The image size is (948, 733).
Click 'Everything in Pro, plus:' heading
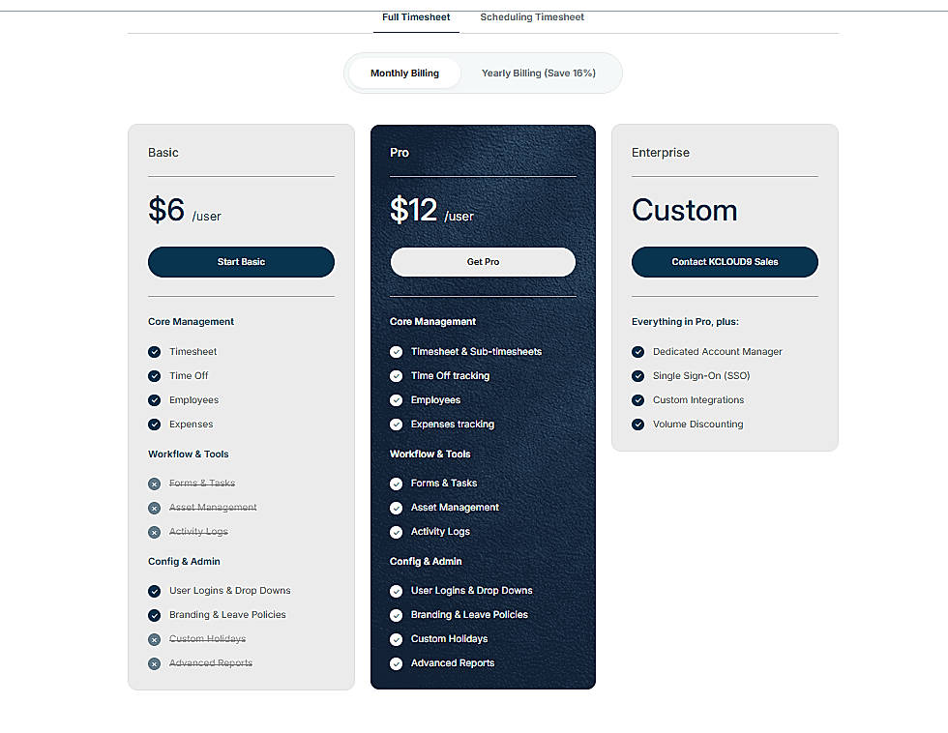pos(685,321)
